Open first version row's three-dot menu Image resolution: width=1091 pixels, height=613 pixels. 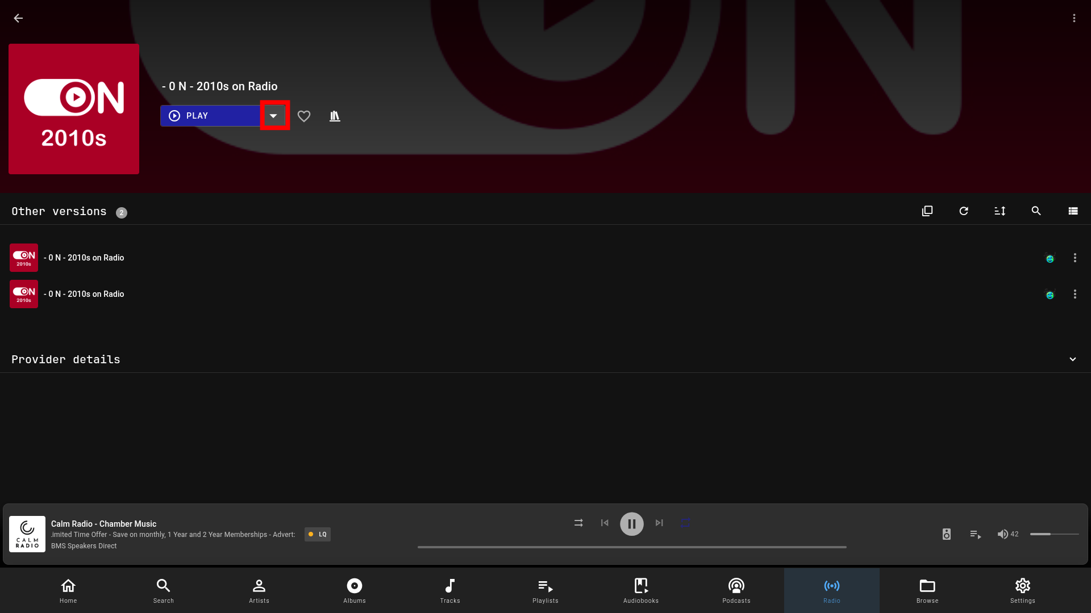(1075, 258)
